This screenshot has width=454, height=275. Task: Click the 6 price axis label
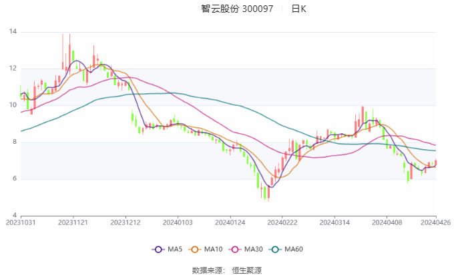click(15, 178)
